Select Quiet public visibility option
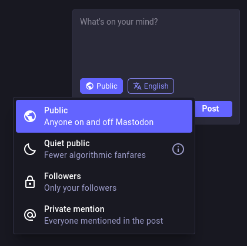The width and height of the screenshot is (247, 246). click(104, 149)
